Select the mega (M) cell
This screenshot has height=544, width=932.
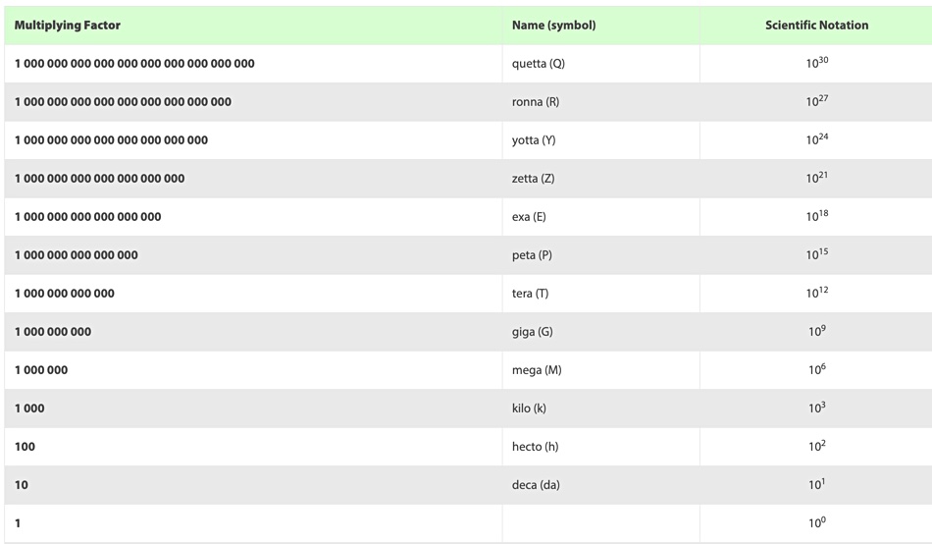tap(601, 370)
